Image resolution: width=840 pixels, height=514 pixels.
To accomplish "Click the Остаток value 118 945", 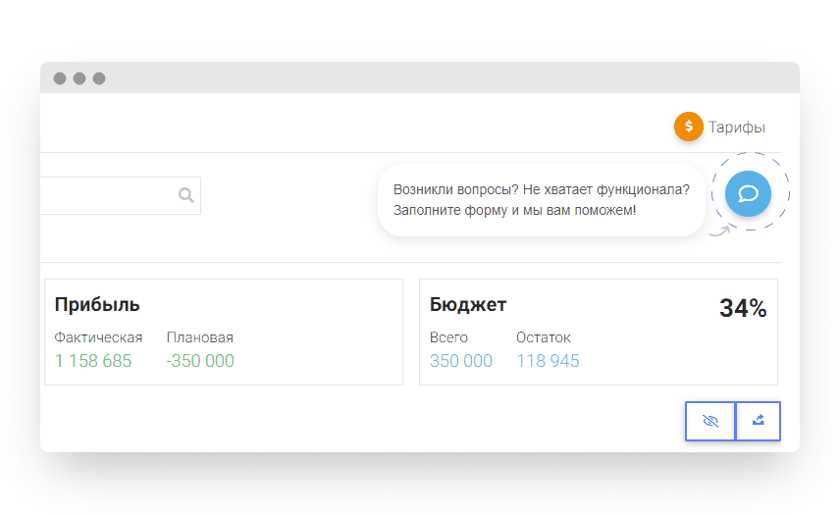I will tap(548, 361).
